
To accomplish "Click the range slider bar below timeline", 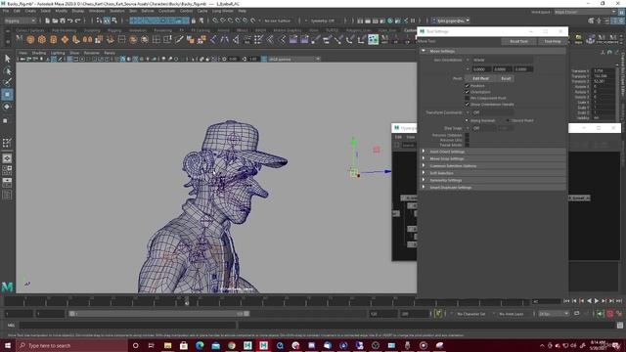I will click(159, 314).
